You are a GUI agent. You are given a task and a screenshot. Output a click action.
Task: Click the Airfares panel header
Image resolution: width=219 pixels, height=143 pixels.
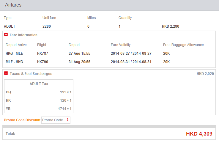pyautogui.click(x=13, y=5)
